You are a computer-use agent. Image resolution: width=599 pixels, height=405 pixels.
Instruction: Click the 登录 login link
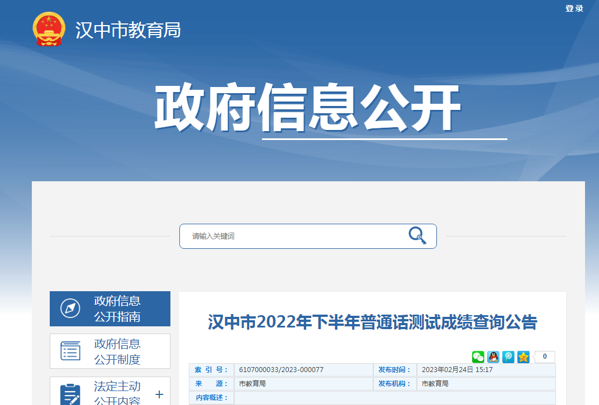coord(574,8)
